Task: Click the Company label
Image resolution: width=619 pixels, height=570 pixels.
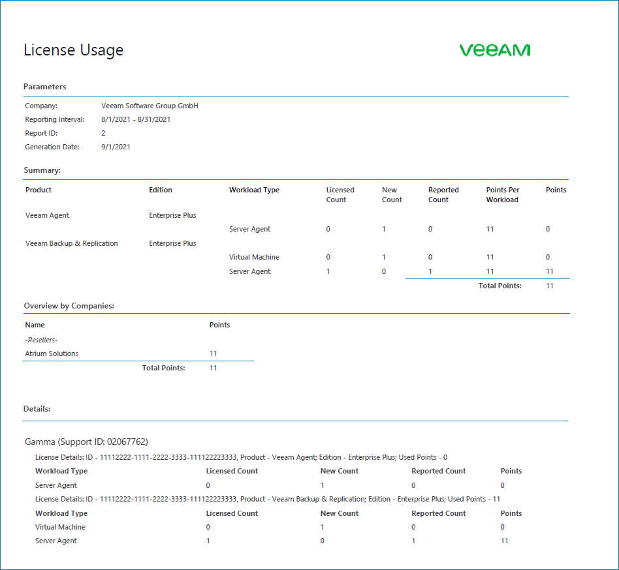Action: tap(41, 106)
